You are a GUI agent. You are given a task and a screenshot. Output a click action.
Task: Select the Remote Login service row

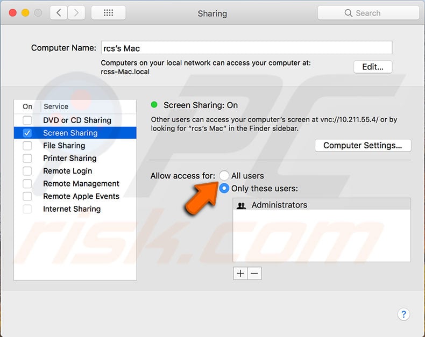point(75,171)
